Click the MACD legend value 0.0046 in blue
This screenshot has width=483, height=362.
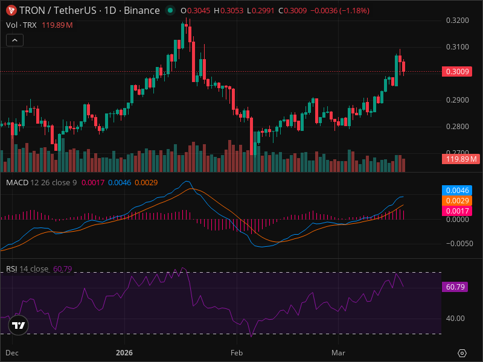(120, 183)
